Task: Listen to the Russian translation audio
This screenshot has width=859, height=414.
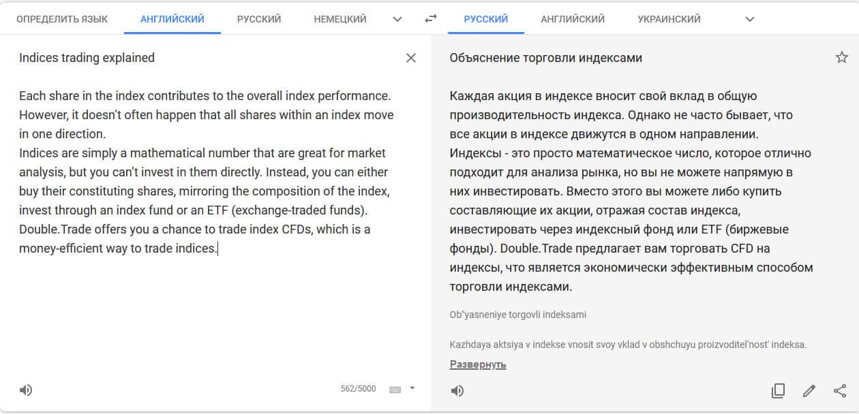Action: coord(457,390)
